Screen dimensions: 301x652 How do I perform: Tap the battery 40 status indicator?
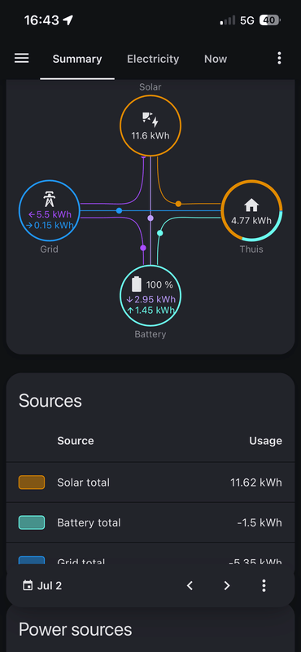270,20
